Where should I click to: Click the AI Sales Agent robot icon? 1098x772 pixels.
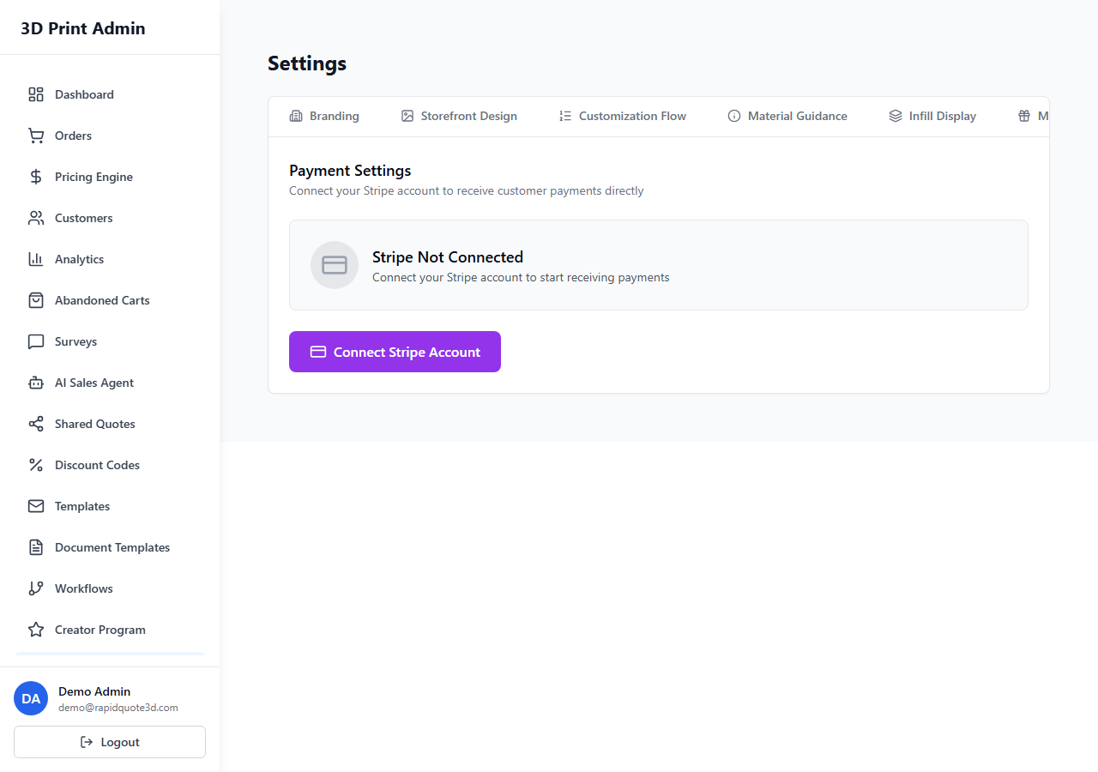(x=36, y=383)
